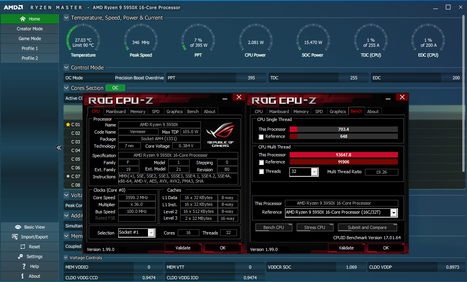Minimize the left ROG CPU-Z window
Viewport: 467px width, 282px height.
pyautogui.click(x=225, y=98)
